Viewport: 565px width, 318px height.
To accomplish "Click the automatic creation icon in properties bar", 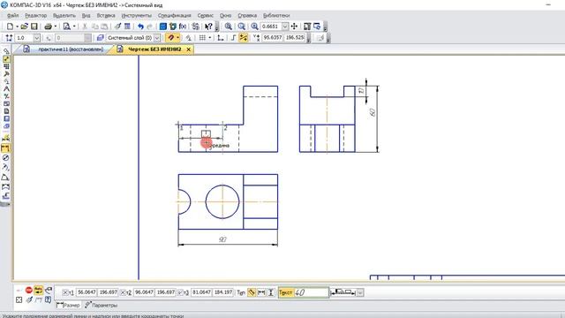I will point(38,290).
